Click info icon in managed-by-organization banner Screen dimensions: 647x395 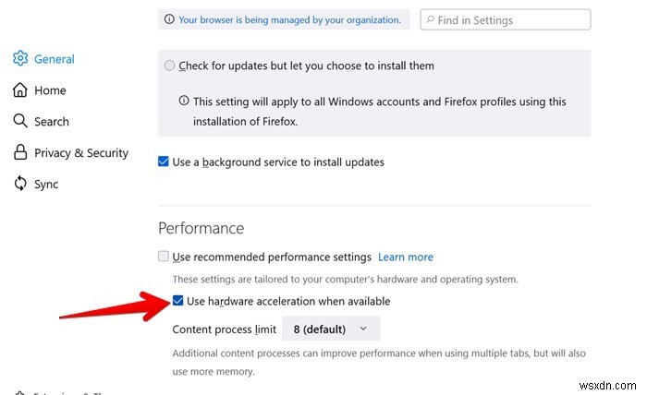[x=169, y=19]
